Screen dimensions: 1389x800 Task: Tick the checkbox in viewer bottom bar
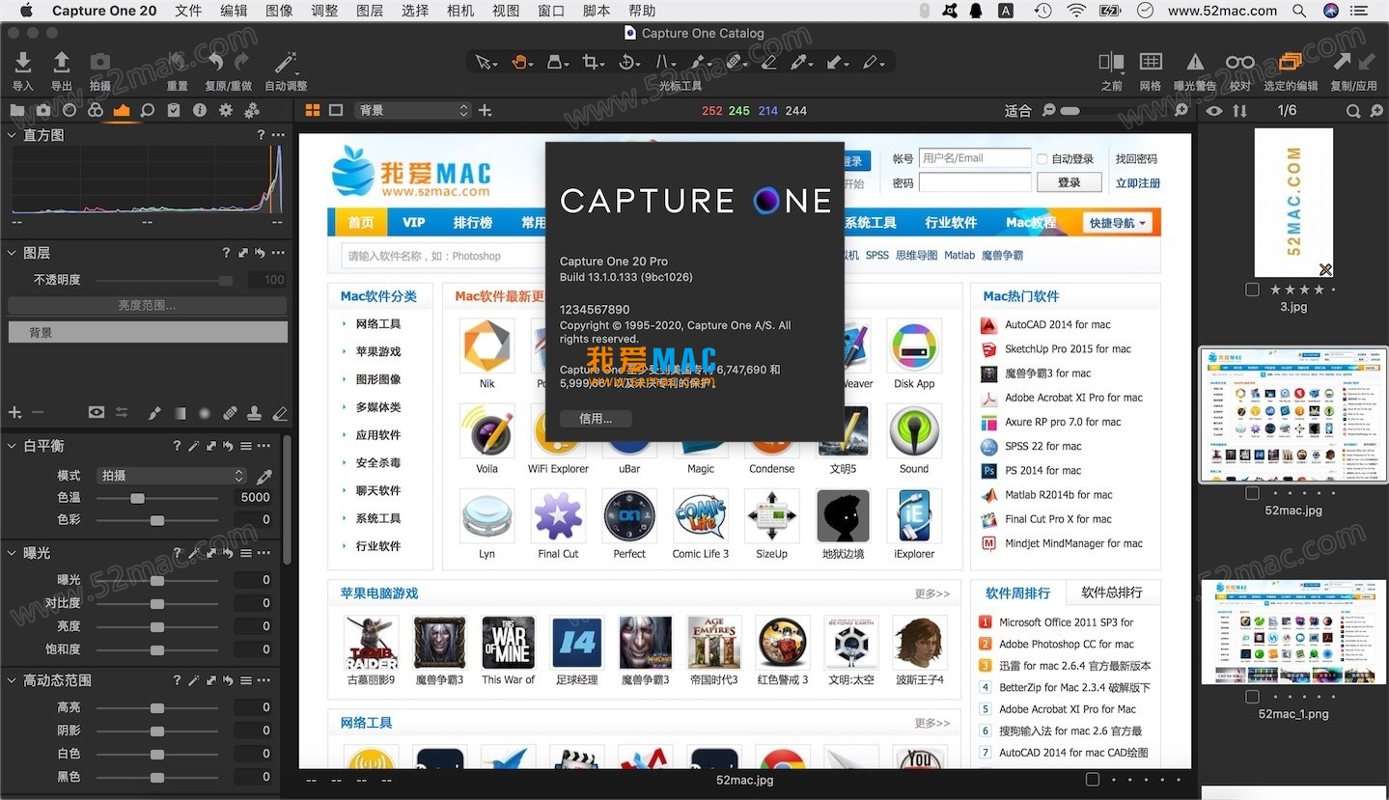[1093, 780]
